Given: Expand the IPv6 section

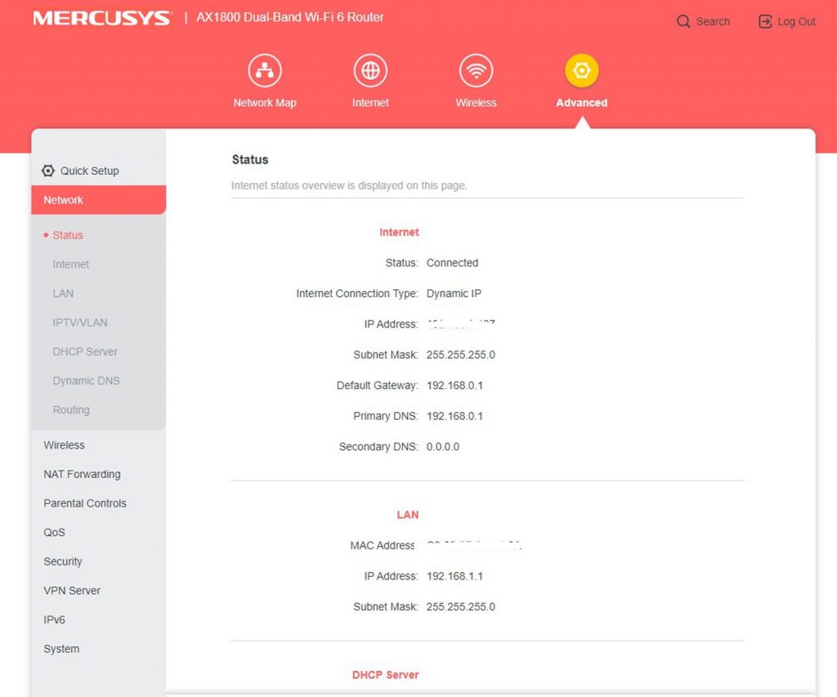Looking at the screenshot, I should (x=55, y=619).
